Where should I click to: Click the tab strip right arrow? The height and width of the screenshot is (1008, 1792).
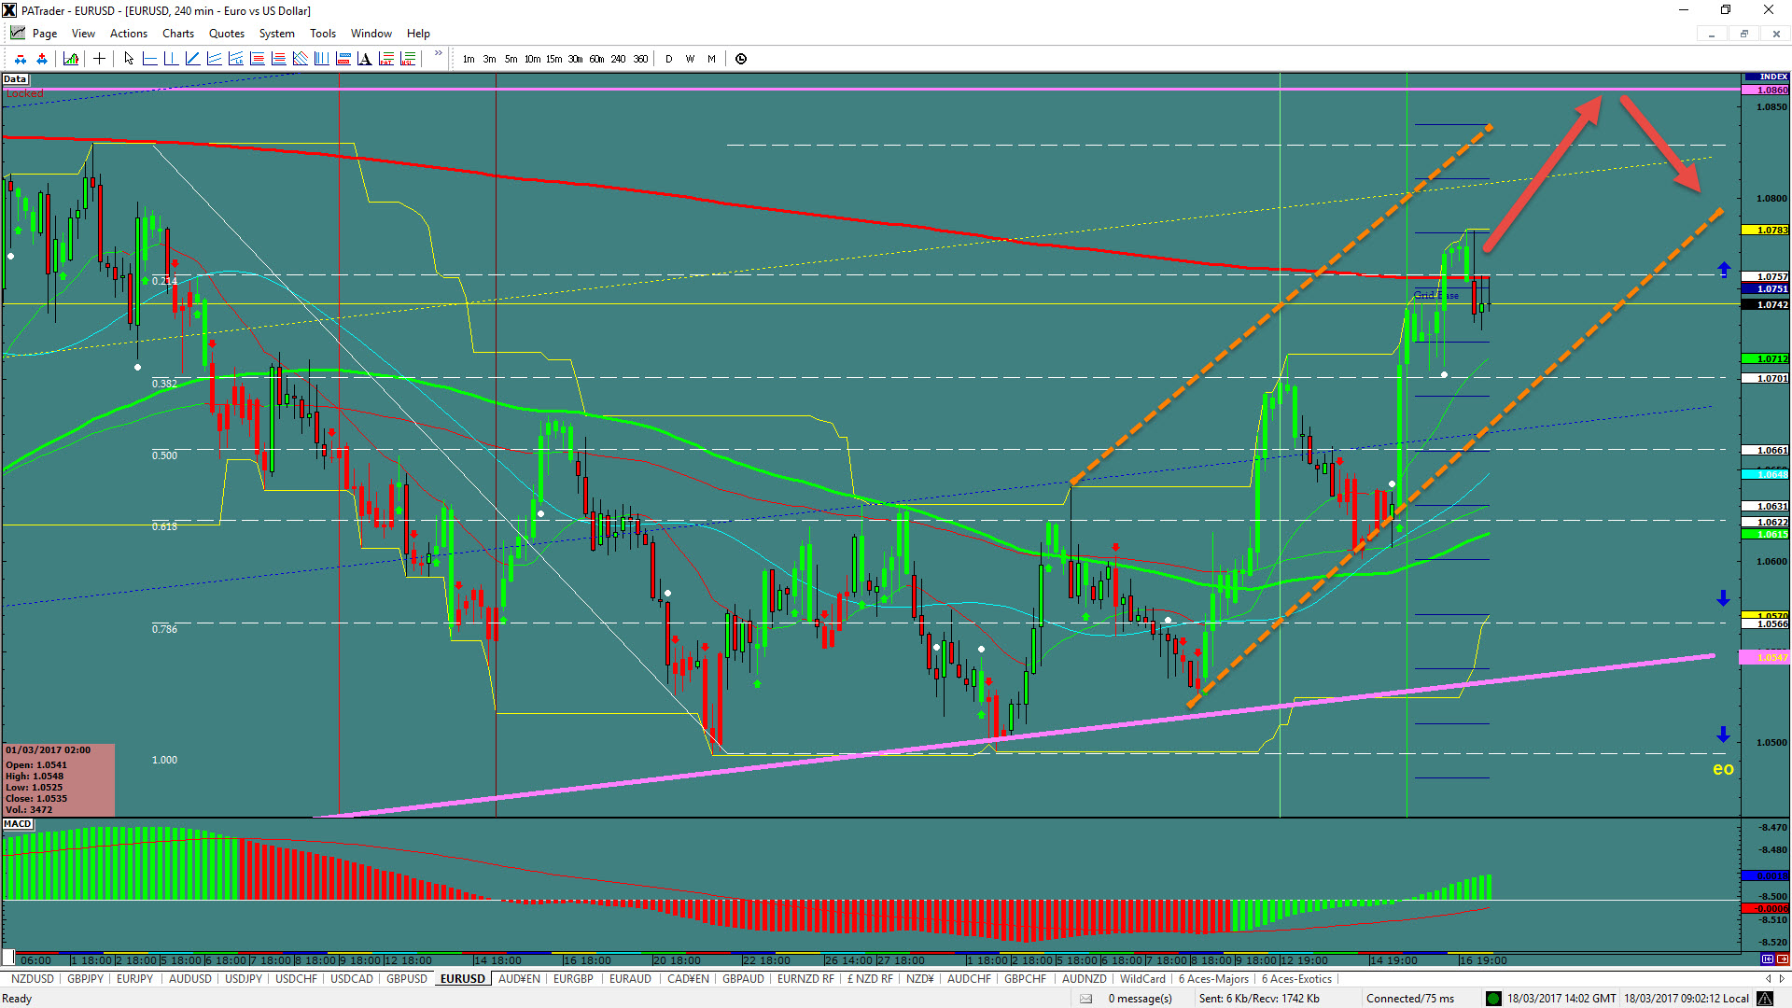(x=1782, y=979)
